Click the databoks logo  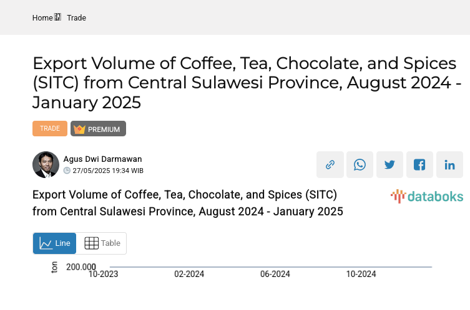coord(427,197)
